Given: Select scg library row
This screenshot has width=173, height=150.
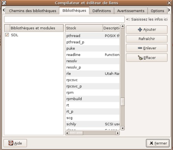Looking at the screenshot, I should 93,118.
